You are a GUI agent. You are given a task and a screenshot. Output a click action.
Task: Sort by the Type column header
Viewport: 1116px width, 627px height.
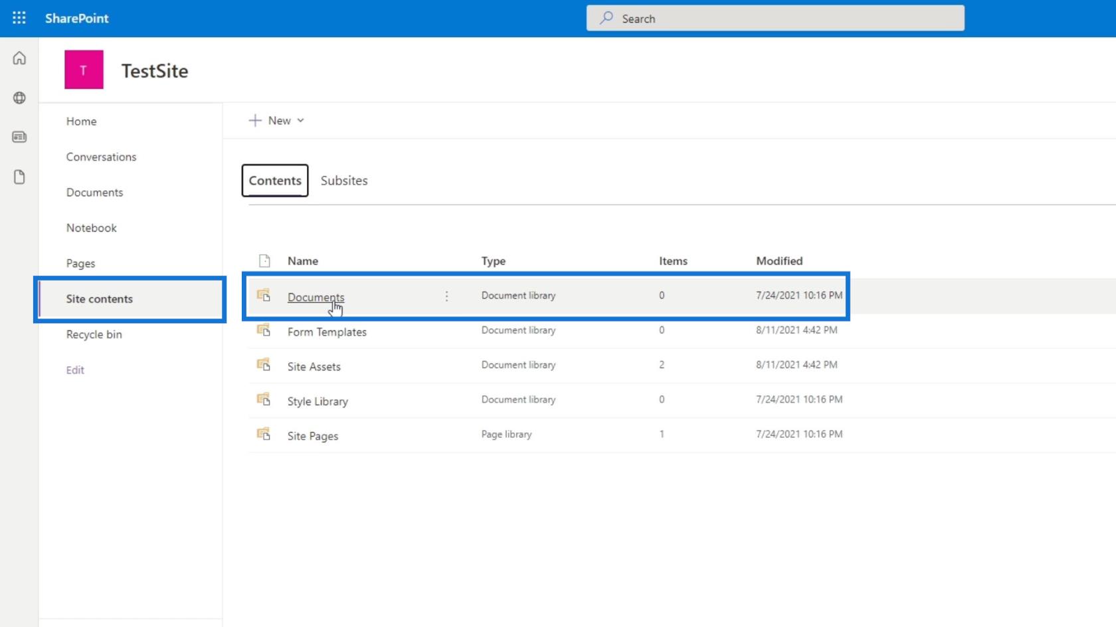click(493, 261)
